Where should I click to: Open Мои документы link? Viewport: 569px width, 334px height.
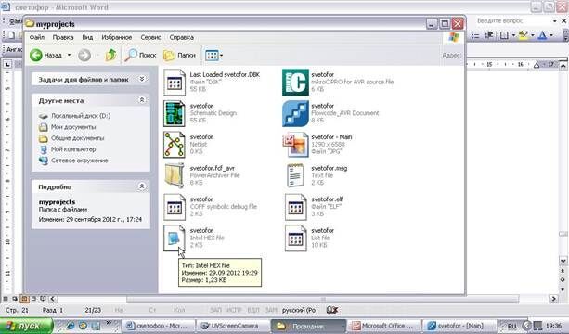73,127
